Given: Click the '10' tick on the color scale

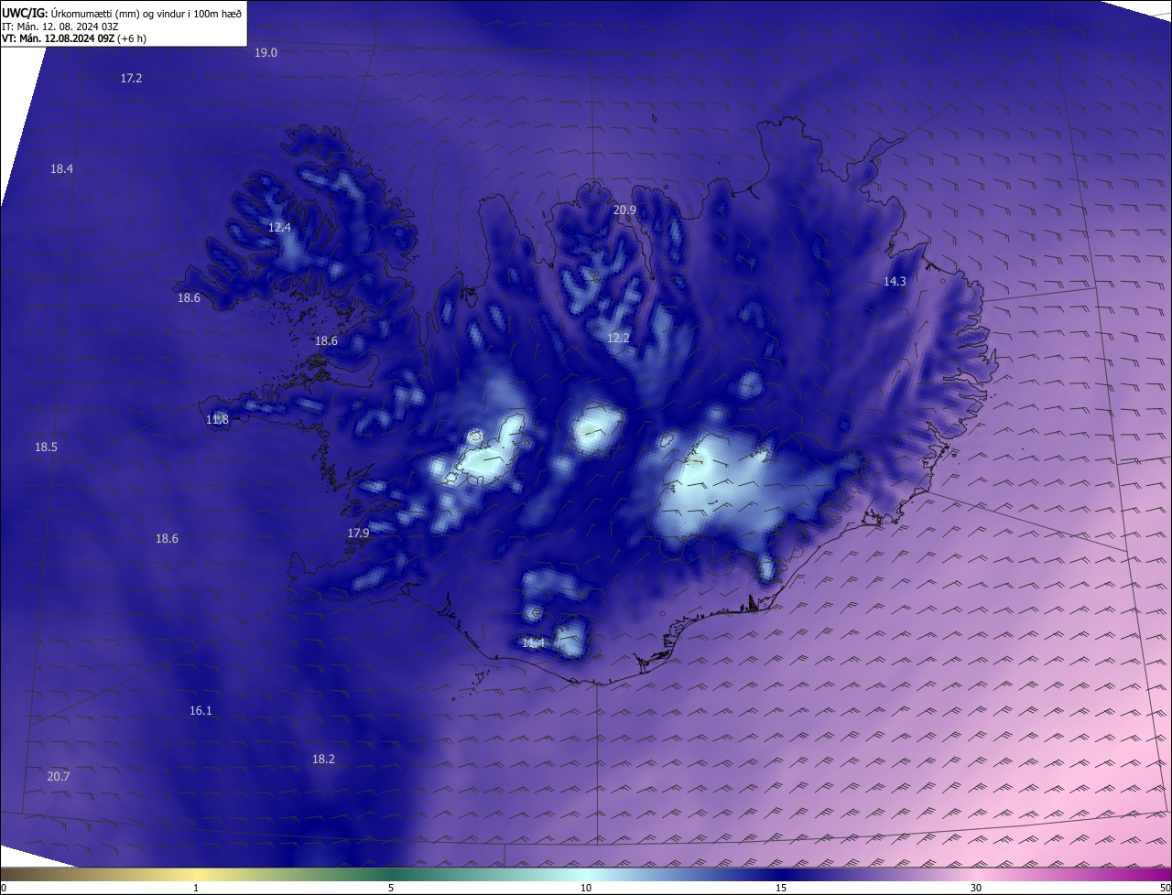Looking at the screenshot, I should point(586,888).
